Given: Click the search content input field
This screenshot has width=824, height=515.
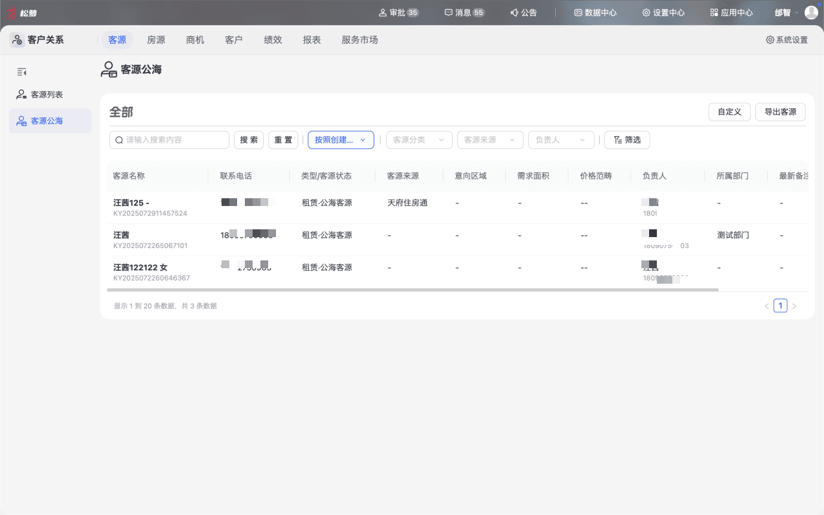Looking at the screenshot, I should 170,140.
